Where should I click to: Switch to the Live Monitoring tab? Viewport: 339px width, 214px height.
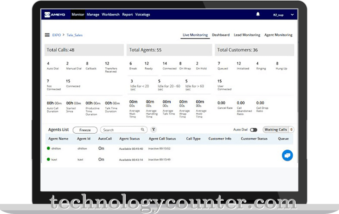click(x=195, y=35)
